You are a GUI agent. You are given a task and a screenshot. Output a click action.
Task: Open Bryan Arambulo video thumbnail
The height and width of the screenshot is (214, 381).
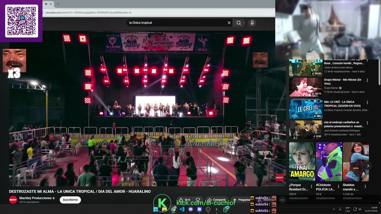pos(306,68)
